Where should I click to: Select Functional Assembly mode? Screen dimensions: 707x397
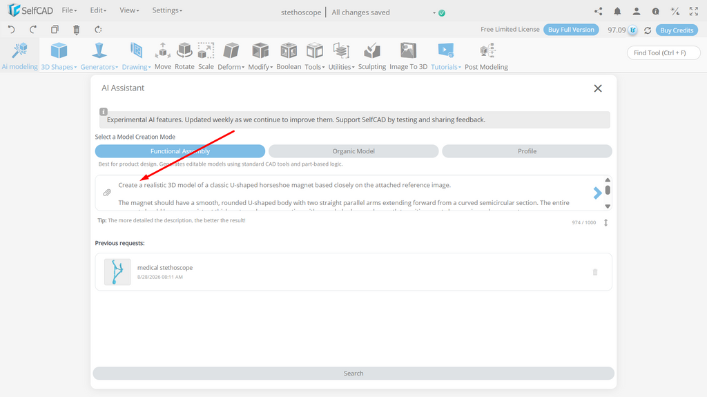(x=180, y=151)
